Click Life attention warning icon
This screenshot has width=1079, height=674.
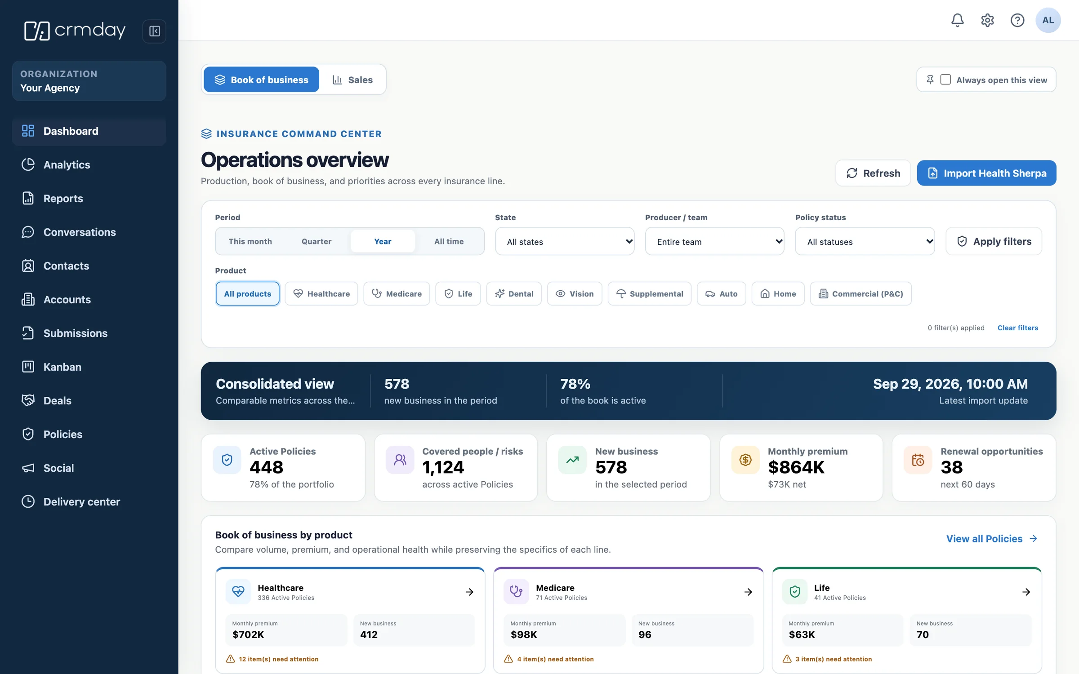click(x=787, y=659)
